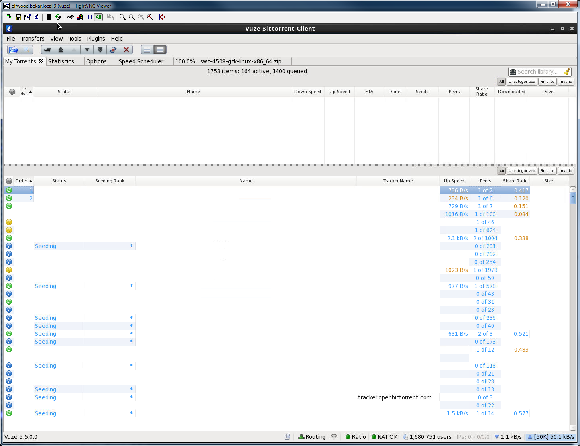Click the Routing status bar entry
Screen dimensions: 580x446
tap(312, 437)
